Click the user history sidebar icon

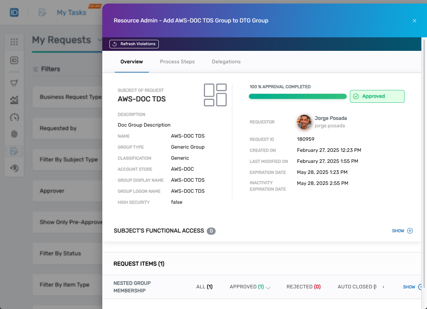[14, 168]
